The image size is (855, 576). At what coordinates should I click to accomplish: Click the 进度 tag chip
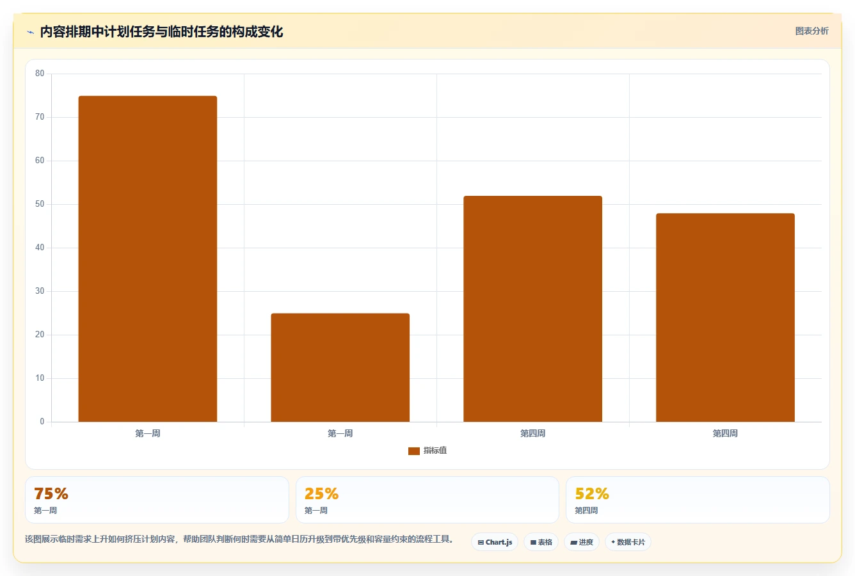coord(582,542)
